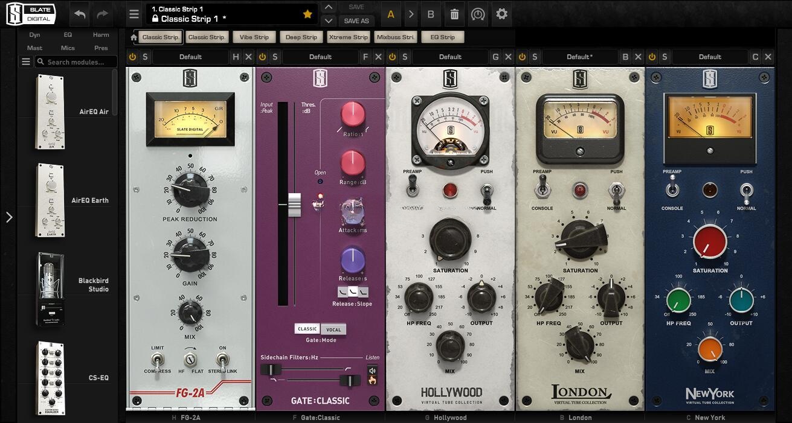Viewport: 792px width, 423px height.
Task: Open the FG-2A Default preset dropdown
Action: (190, 57)
